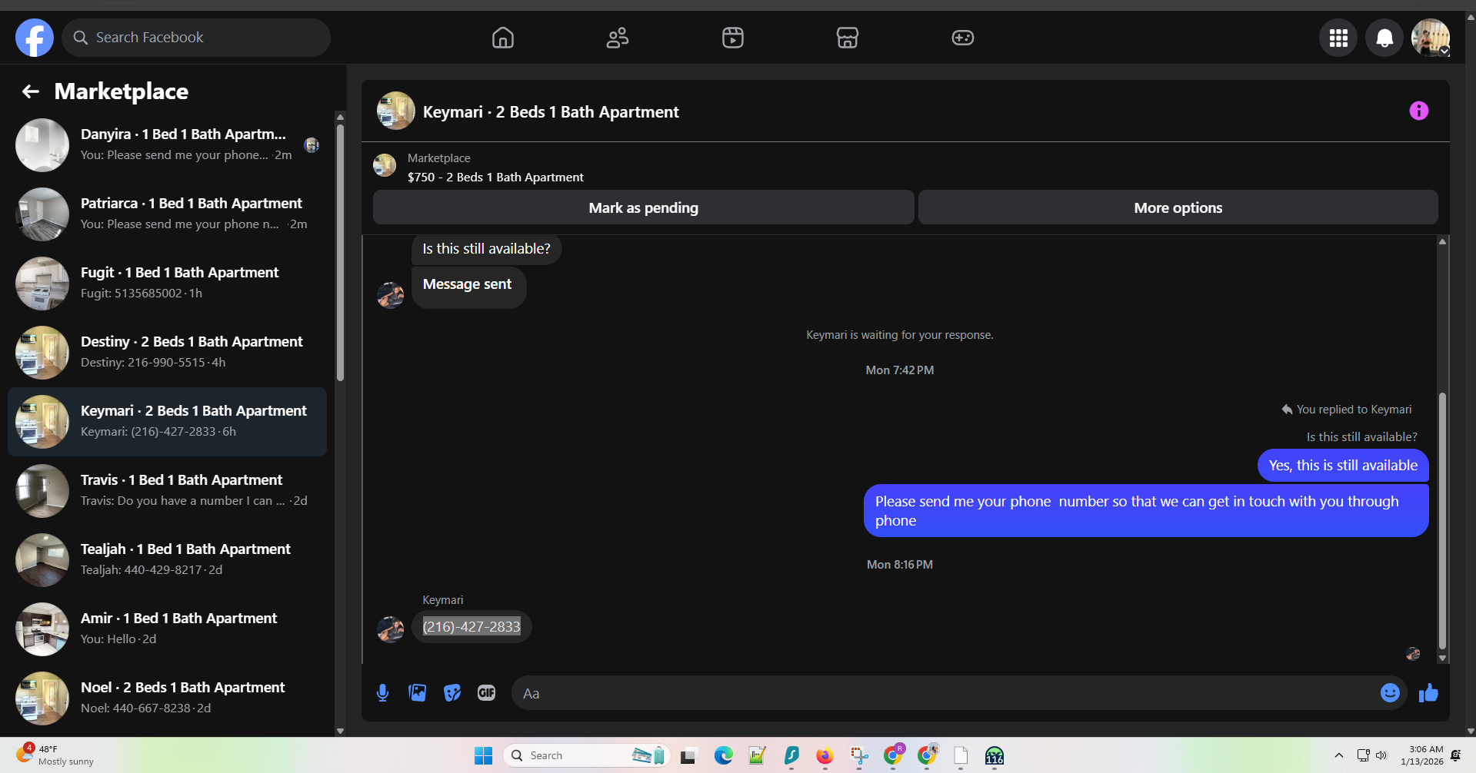The height and width of the screenshot is (773, 1476).
Task: Choose a sticker using the sticker icon
Action: [x=452, y=693]
